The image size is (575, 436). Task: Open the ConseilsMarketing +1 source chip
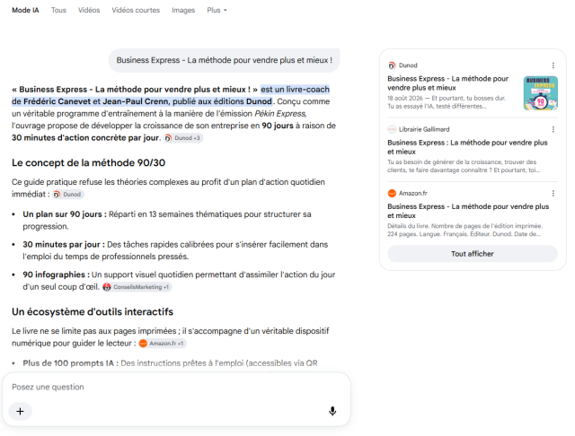pyautogui.click(x=137, y=287)
